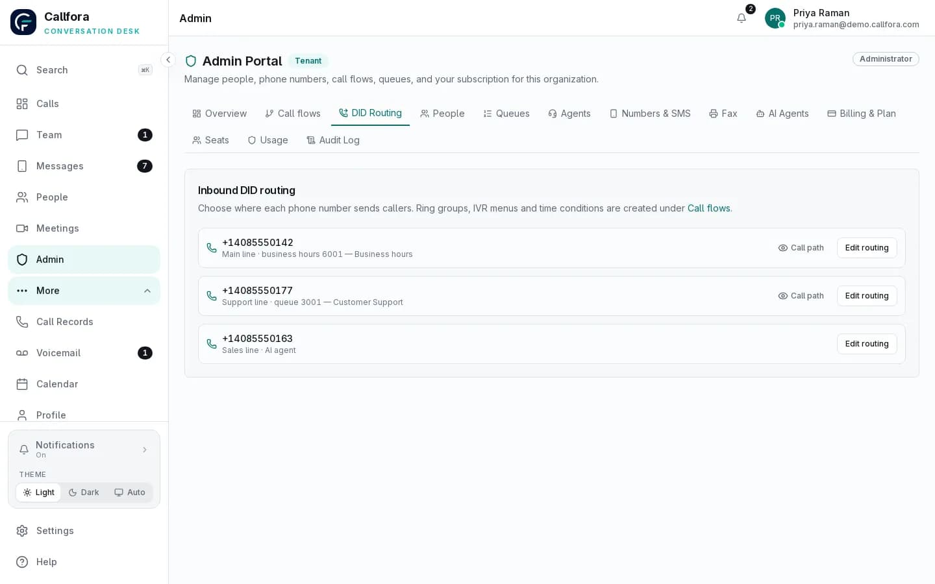Click the Search magnifier icon
This screenshot has width=935, height=584.
pos(22,70)
